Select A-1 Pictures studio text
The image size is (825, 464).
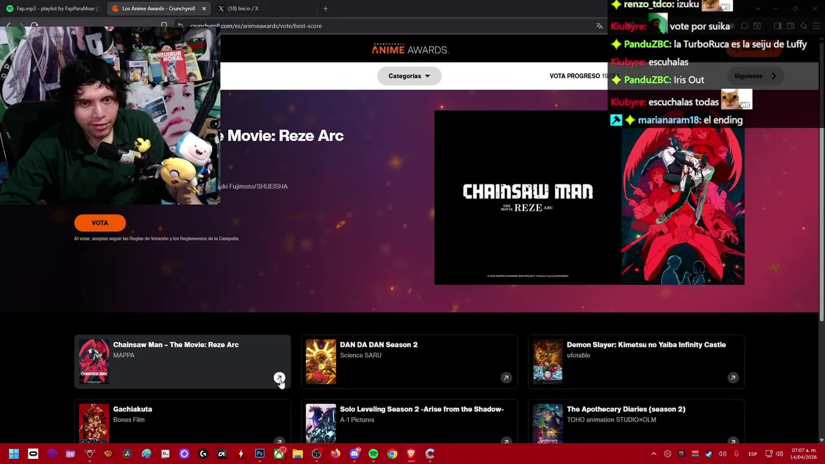tap(357, 420)
